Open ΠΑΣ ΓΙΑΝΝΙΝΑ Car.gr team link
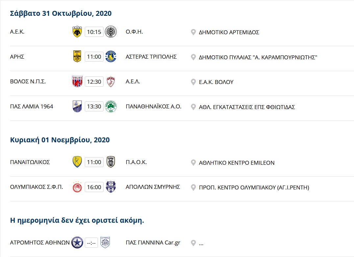Screen dimensions: 354x257 153,243
